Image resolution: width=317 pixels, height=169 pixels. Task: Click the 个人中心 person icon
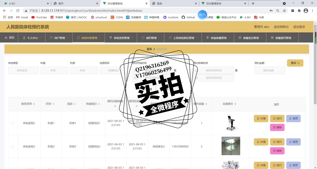[x=24, y=38]
